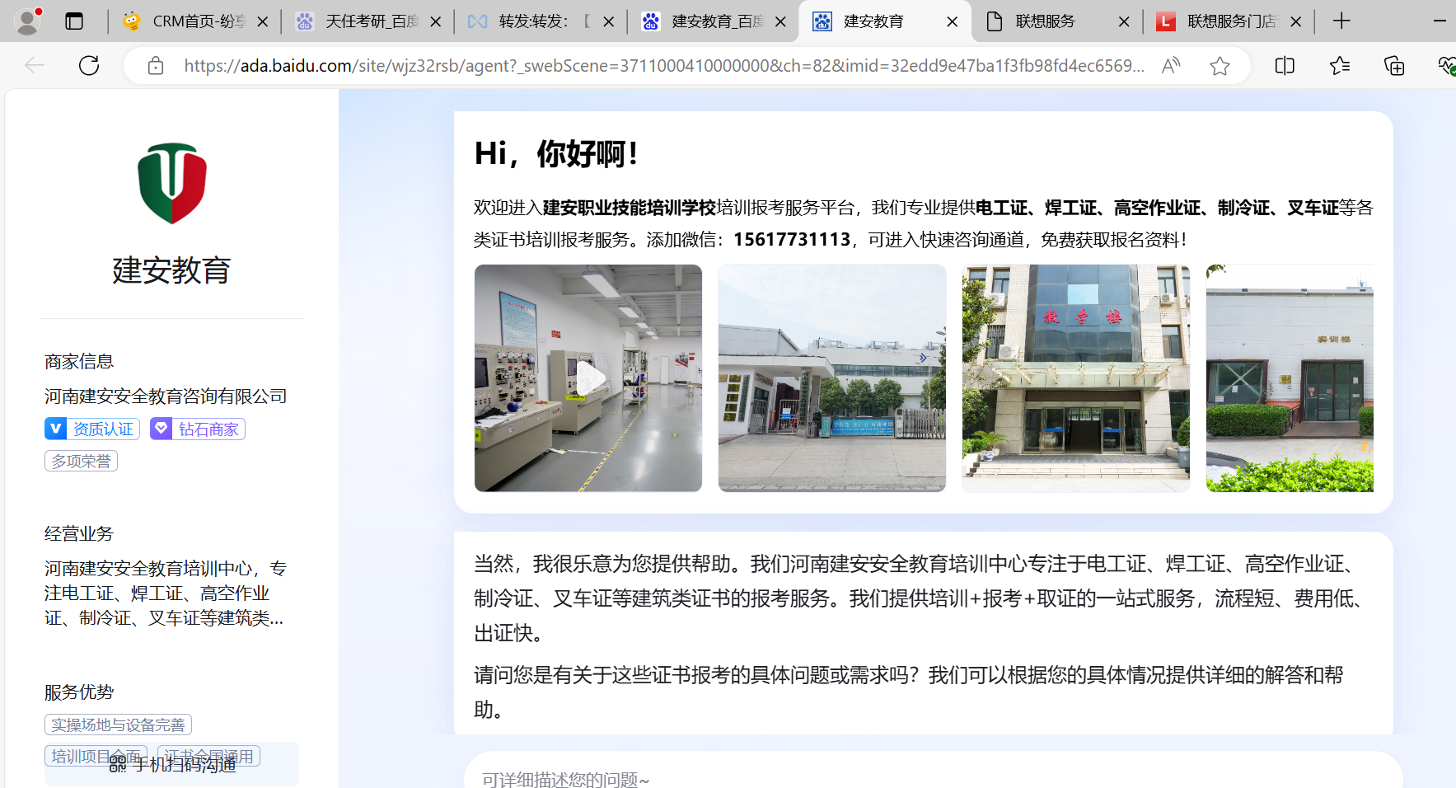Close the 联想服务门店 tab
The width and height of the screenshot is (1456, 788).
(x=1296, y=22)
